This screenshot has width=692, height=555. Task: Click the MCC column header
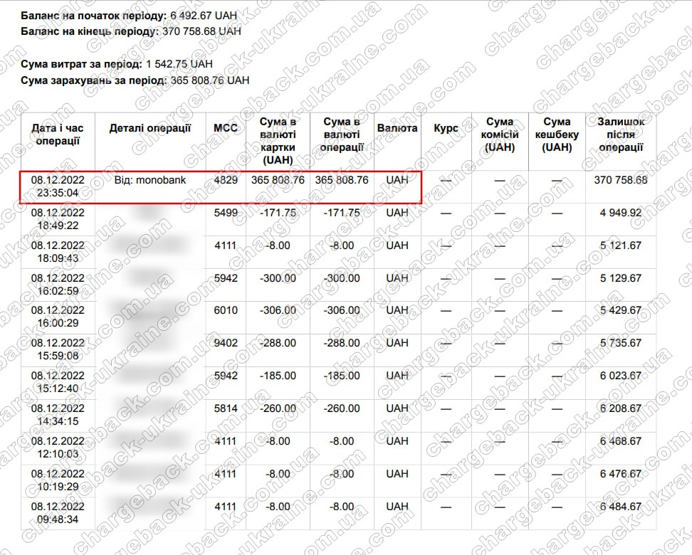click(x=226, y=128)
